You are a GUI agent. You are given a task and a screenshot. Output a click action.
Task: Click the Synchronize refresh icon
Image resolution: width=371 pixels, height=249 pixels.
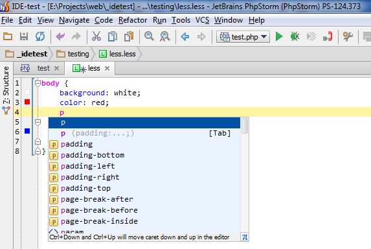coord(40,36)
